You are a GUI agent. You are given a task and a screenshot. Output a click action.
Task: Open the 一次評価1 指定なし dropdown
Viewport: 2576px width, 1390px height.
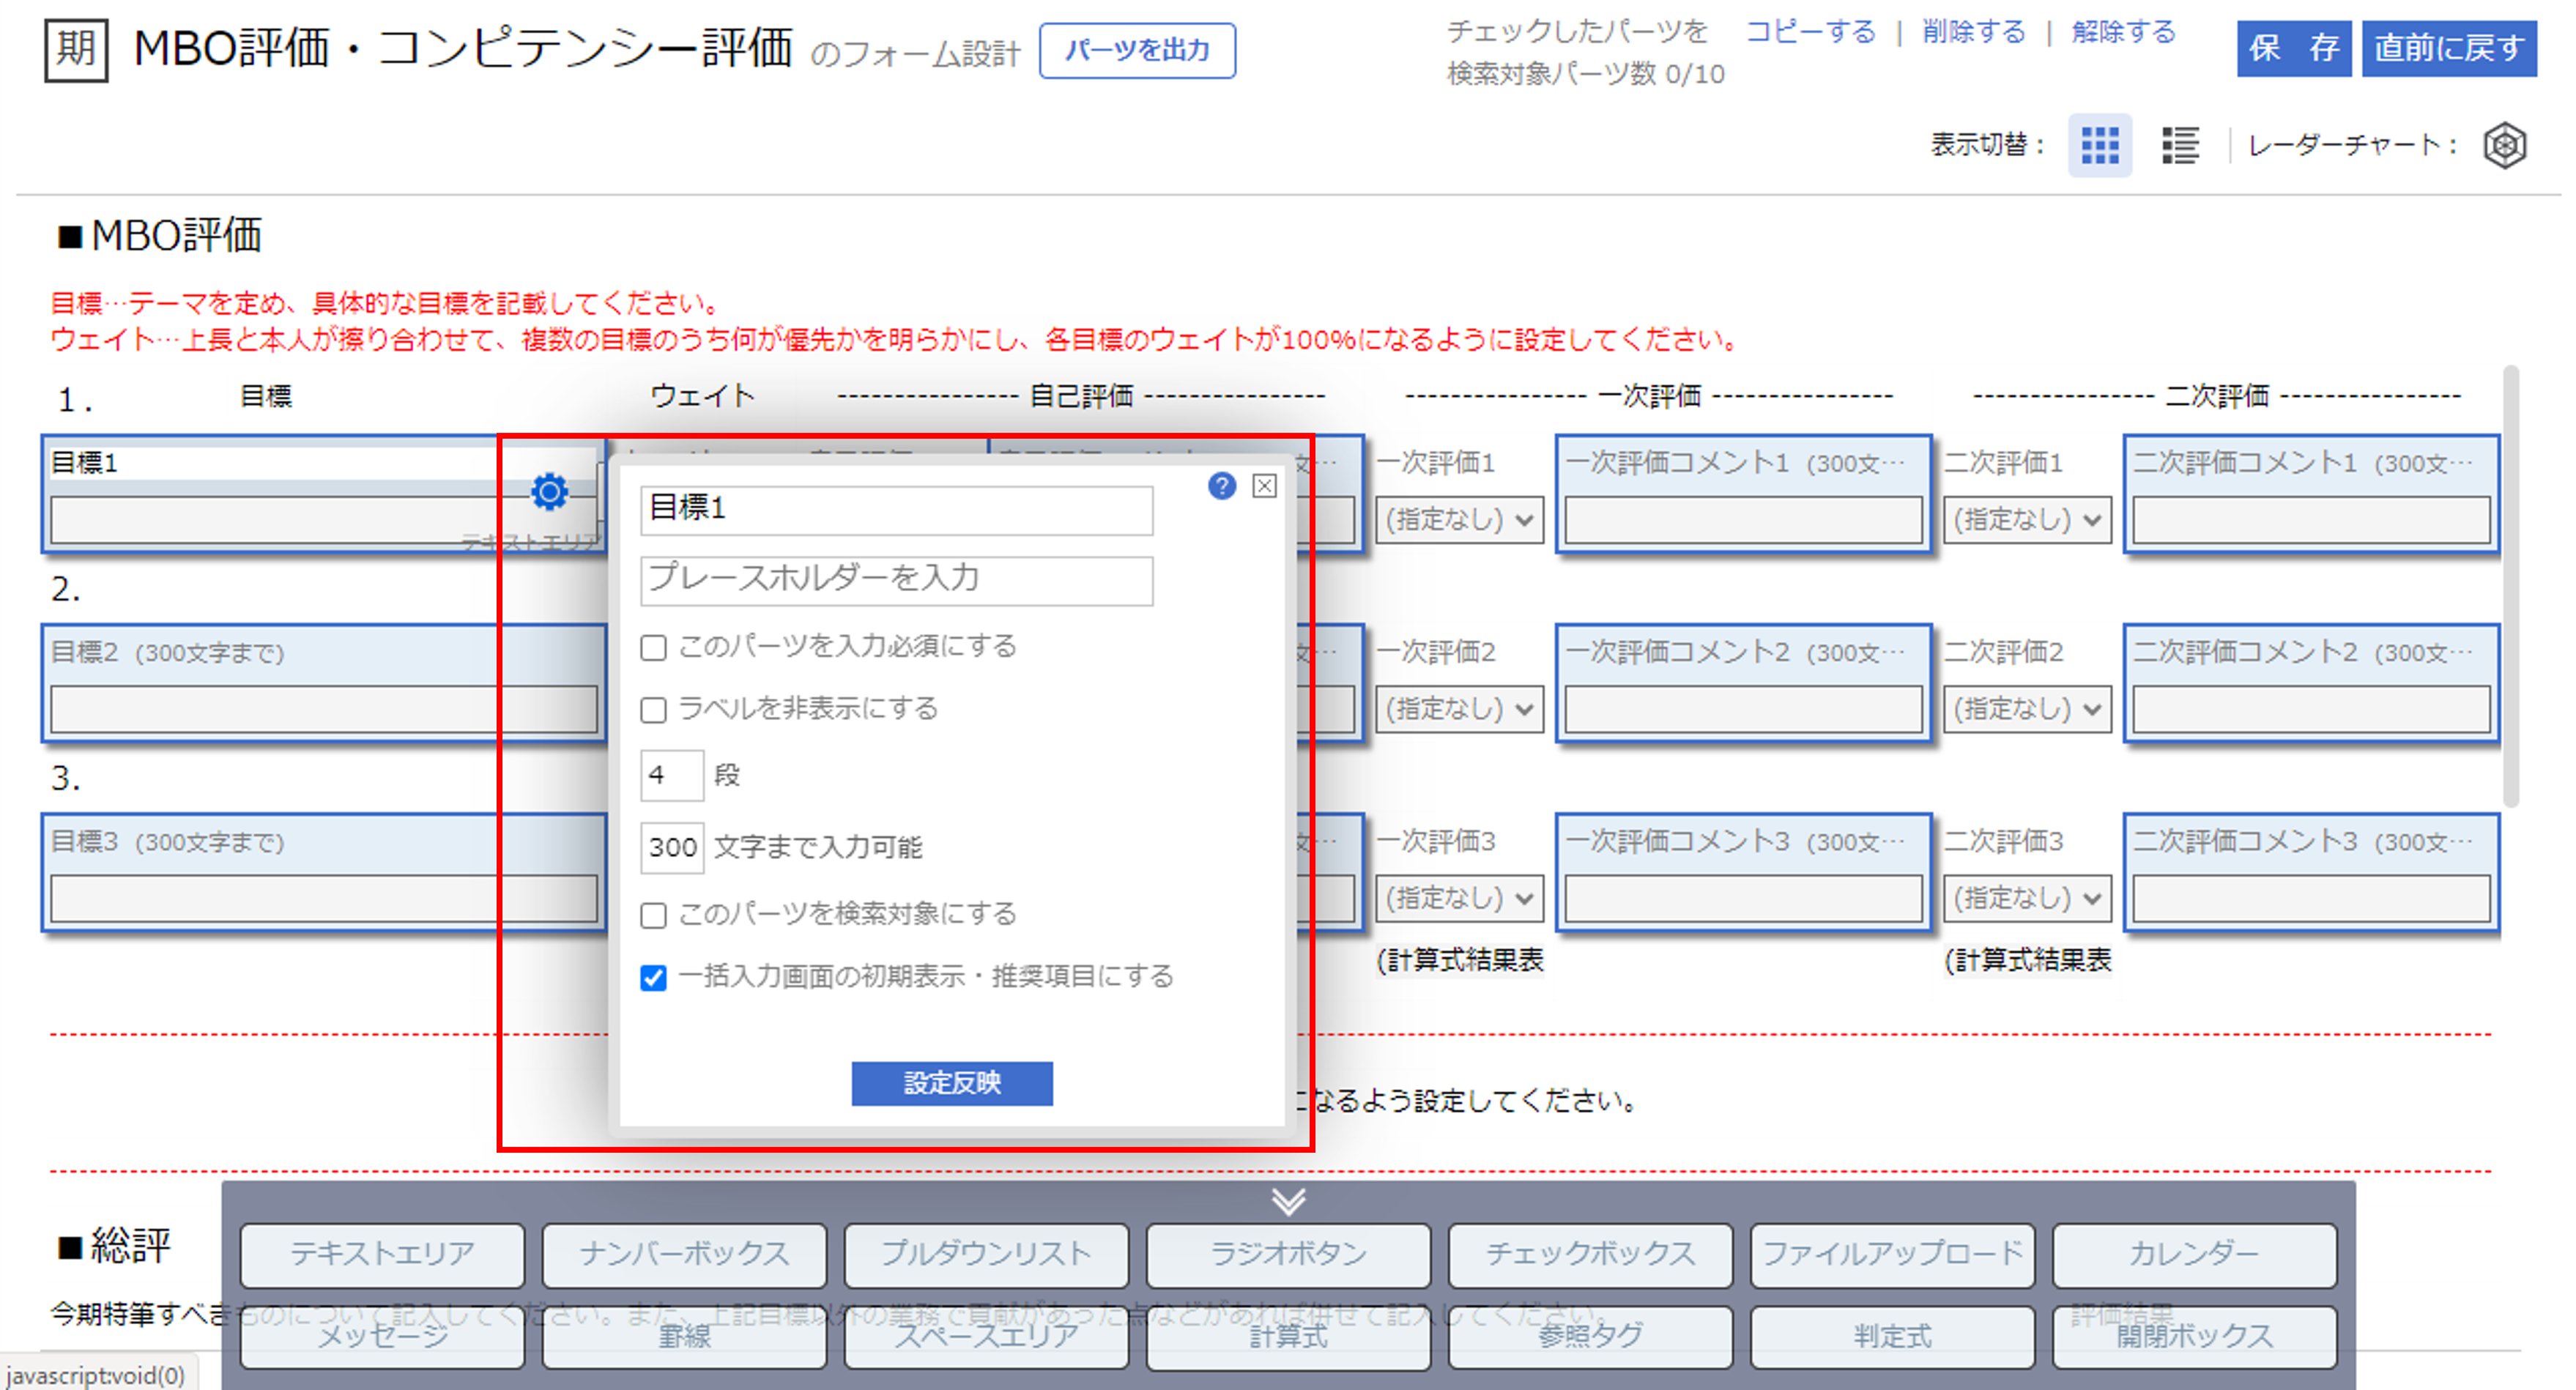pos(1459,520)
